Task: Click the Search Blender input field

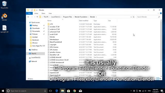Action: point(148,17)
